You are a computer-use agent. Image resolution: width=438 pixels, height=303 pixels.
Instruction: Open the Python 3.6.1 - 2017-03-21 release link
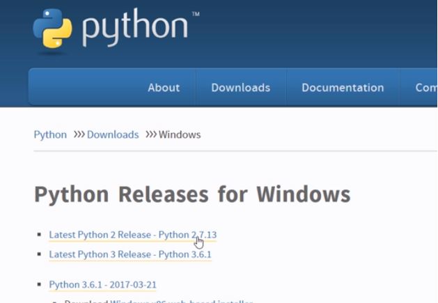[102, 285]
